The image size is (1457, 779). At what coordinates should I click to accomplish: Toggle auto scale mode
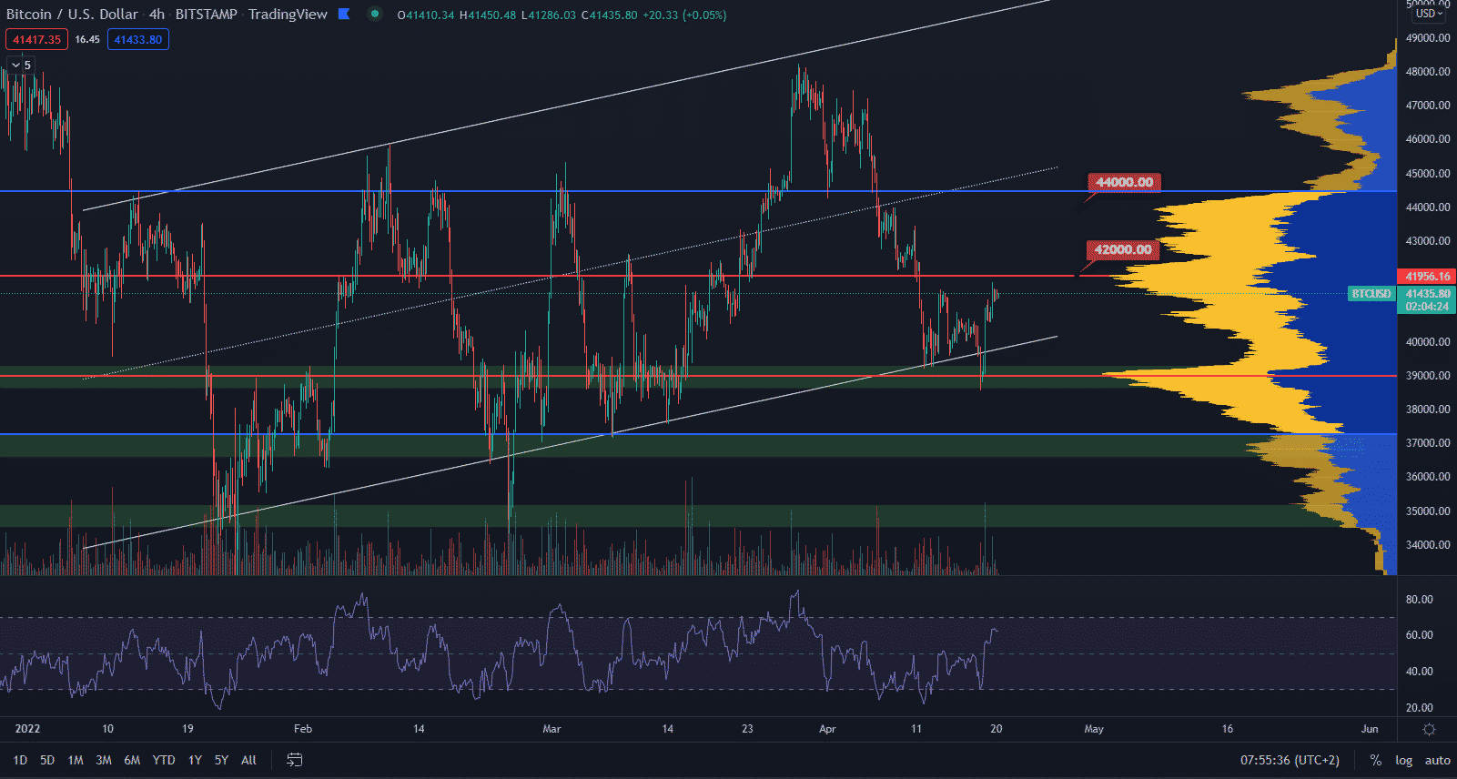pos(1437,760)
